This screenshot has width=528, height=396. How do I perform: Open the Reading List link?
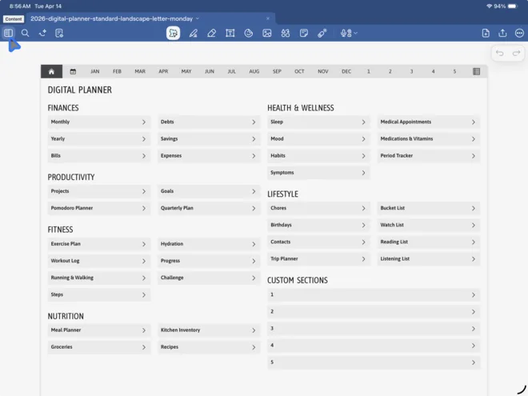428,242
